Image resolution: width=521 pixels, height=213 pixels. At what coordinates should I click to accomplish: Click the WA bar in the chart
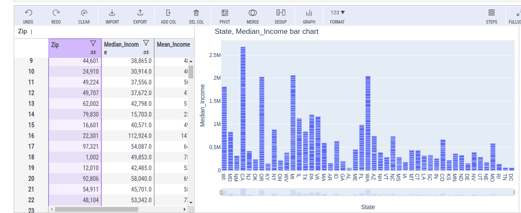coord(368,123)
